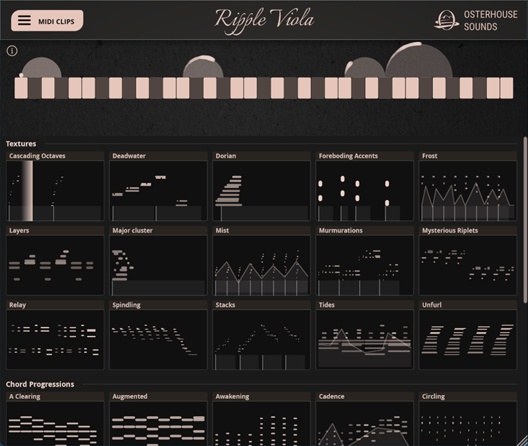Select the Spindling MIDI clip

point(158,335)
